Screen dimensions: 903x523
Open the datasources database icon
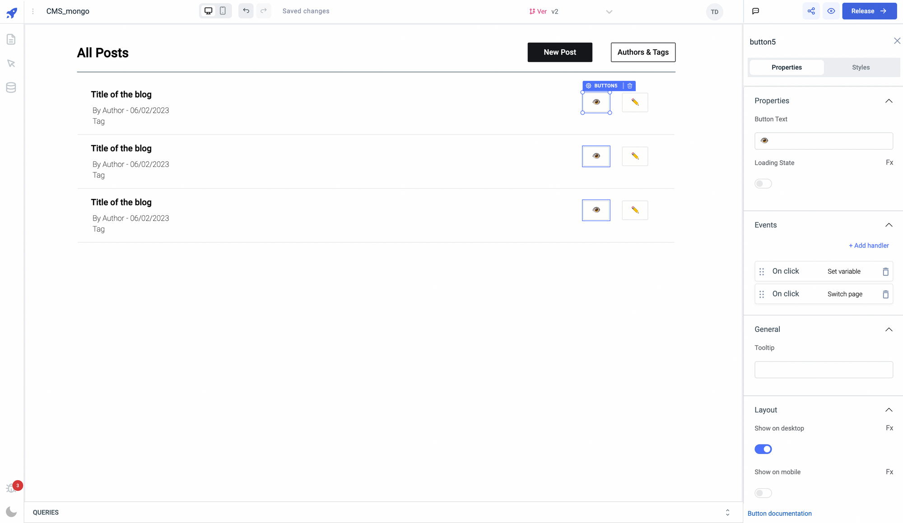[11, 88]
